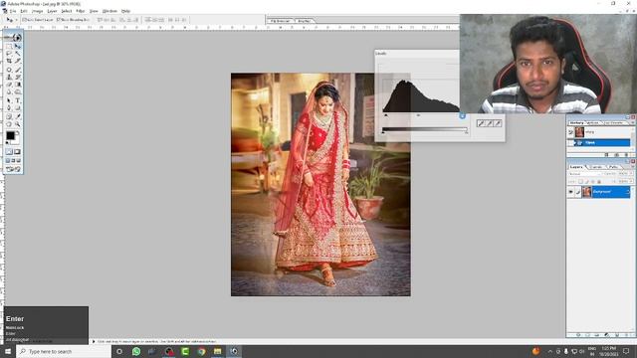Enable Edit in Standard mode
The image size is (637, 358).
coord(9,152)
